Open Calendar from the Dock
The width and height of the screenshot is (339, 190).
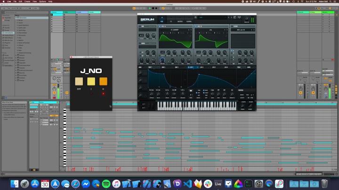pos(45,184)
